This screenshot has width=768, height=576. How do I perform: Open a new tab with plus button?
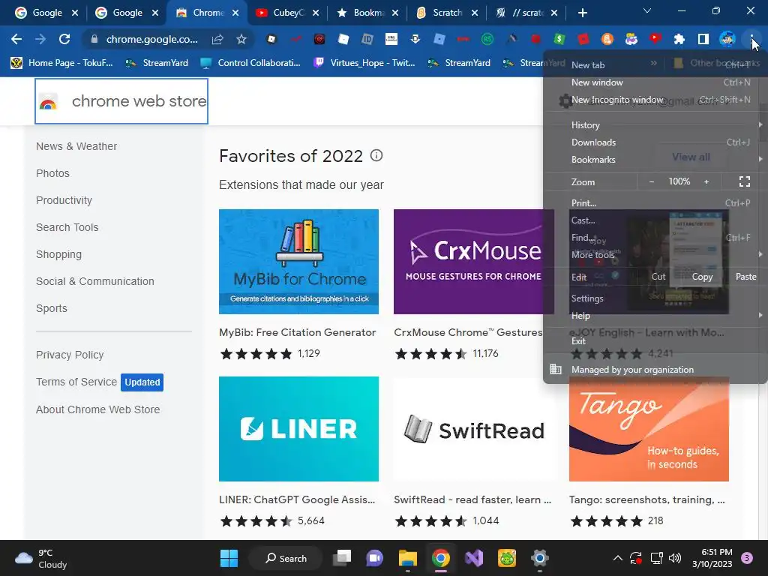[x=582, y=13]
